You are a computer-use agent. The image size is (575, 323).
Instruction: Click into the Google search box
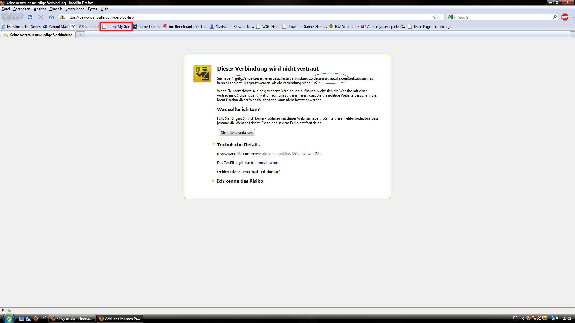tap(504, 17)
